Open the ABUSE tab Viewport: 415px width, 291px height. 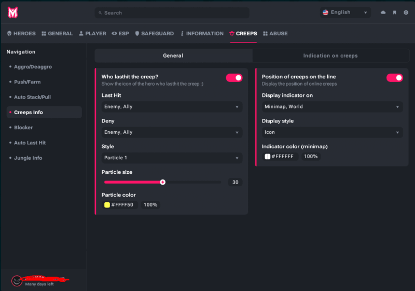click(x=275, y=34)
